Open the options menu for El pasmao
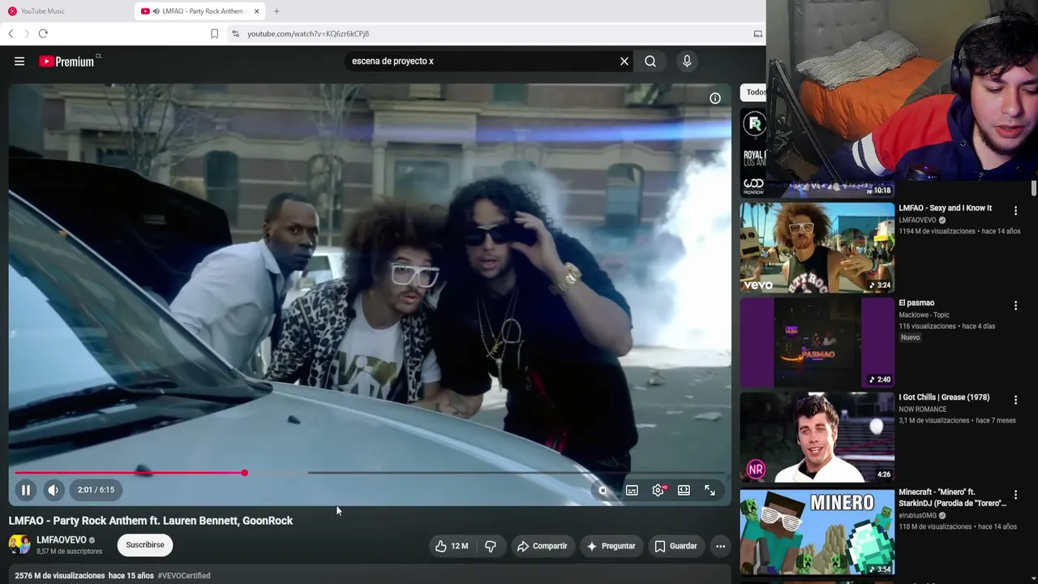Screen dimensions: 1038x584 coord(1015,306)
